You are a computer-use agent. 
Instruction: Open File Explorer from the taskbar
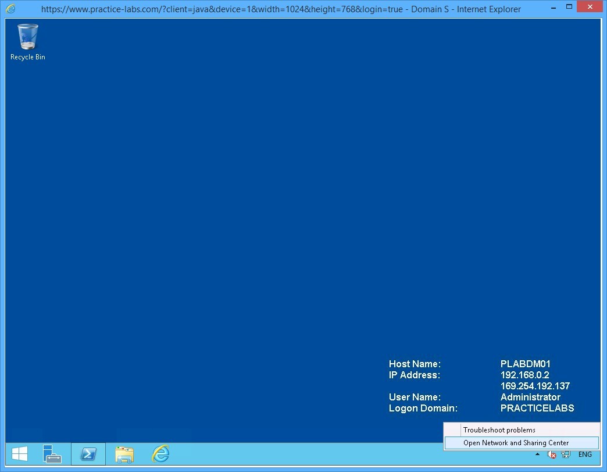tap(124, 454)
